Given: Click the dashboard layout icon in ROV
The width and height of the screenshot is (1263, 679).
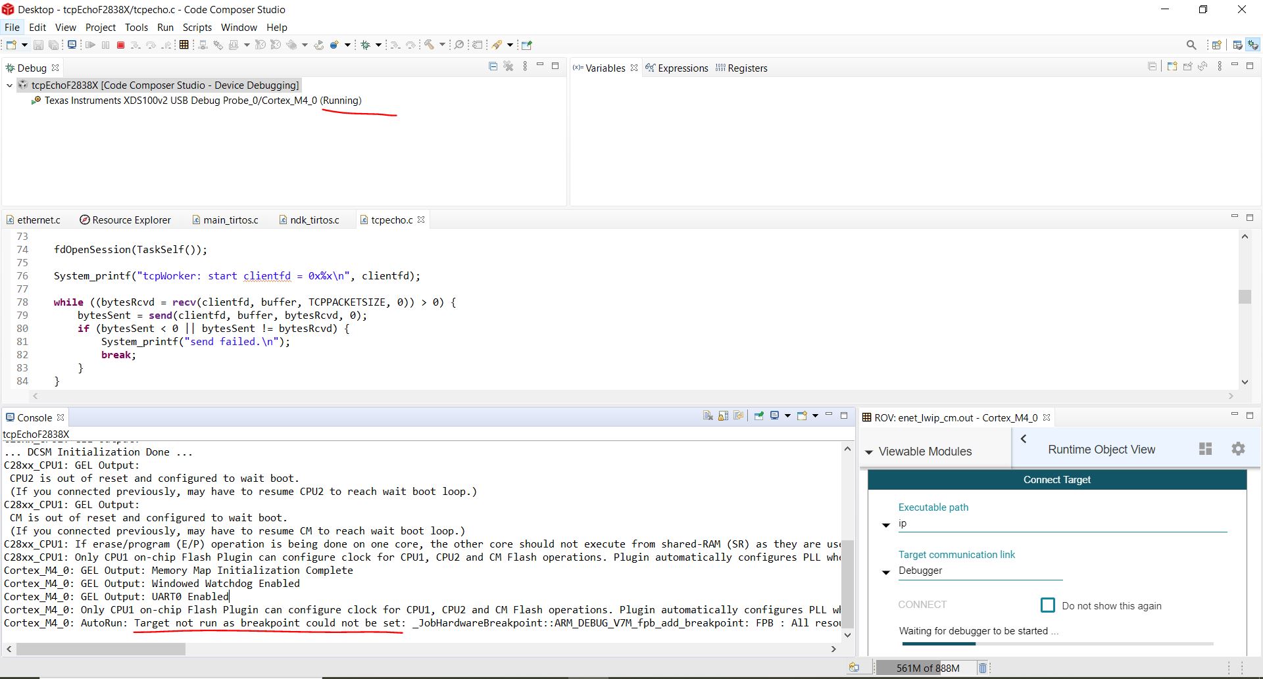Looking at the screenshot, I should coord(1205,449).
